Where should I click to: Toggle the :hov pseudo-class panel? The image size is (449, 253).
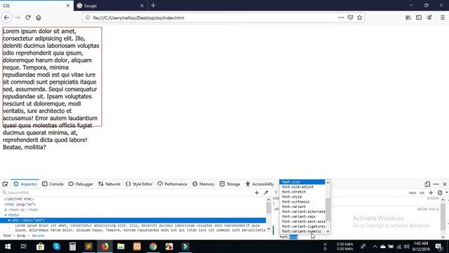[413, 193]
